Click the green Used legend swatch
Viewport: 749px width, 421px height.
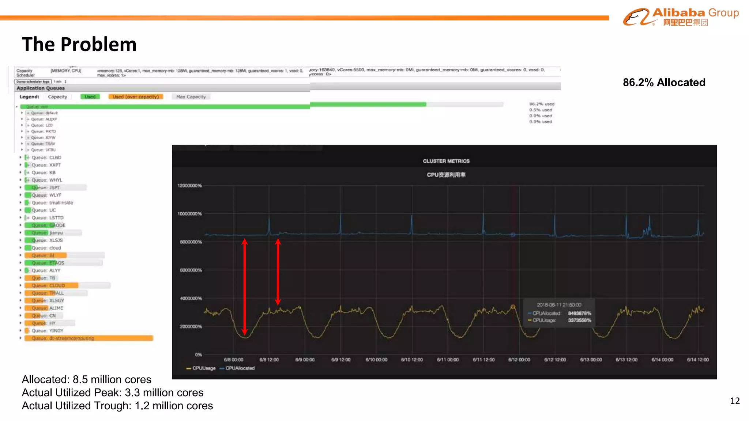(x=90, y=97)
